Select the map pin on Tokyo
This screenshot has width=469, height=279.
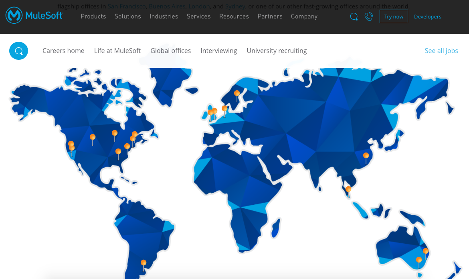pos(366,156)
